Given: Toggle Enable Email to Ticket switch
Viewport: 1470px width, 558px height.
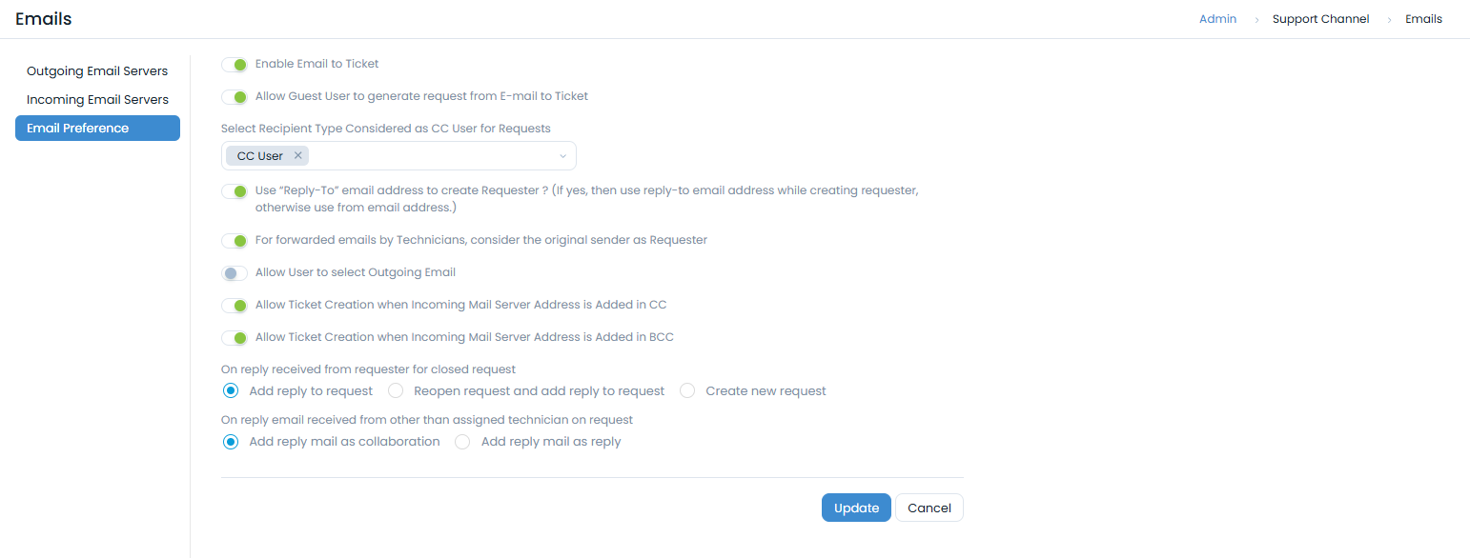Looking at the screenshot, I should pyautogui.click(x=235, y=65).
